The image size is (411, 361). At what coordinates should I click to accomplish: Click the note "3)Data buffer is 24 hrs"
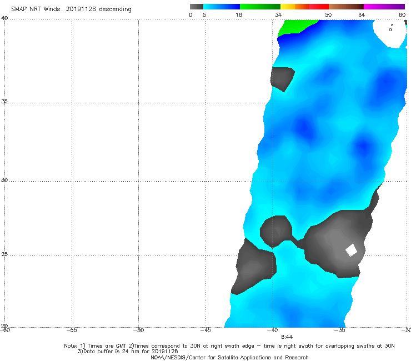[x=128, y=352]
